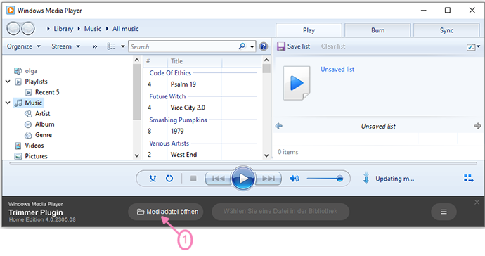Click the navigation tree scroll up arrow

(137, 60)
